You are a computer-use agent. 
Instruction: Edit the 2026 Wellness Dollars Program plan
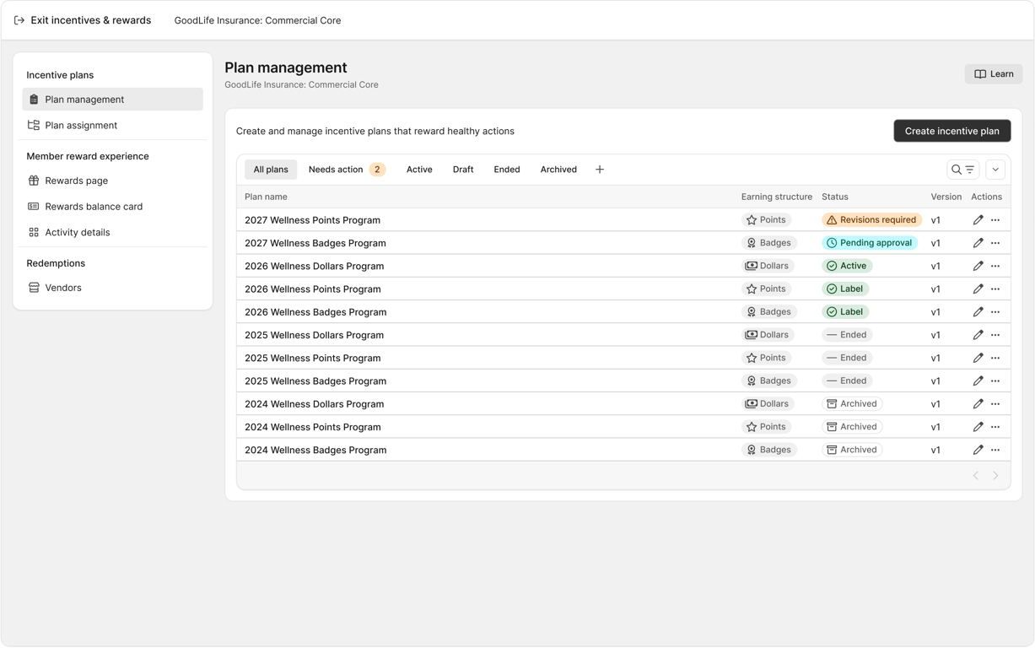click(x=978, y=266)
